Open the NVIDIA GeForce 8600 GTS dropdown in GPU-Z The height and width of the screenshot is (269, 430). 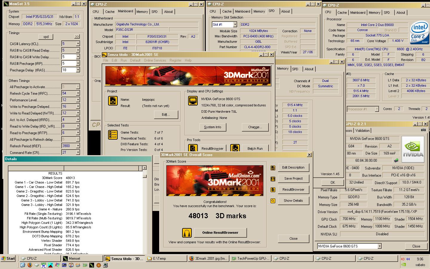(x=380, y=246)
